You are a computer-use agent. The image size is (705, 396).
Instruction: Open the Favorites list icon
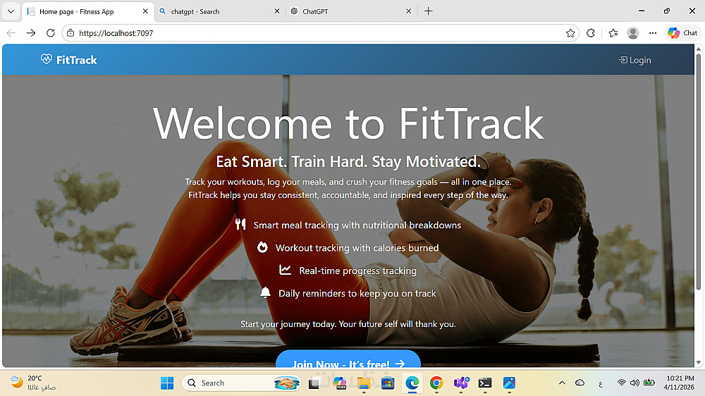613,33
